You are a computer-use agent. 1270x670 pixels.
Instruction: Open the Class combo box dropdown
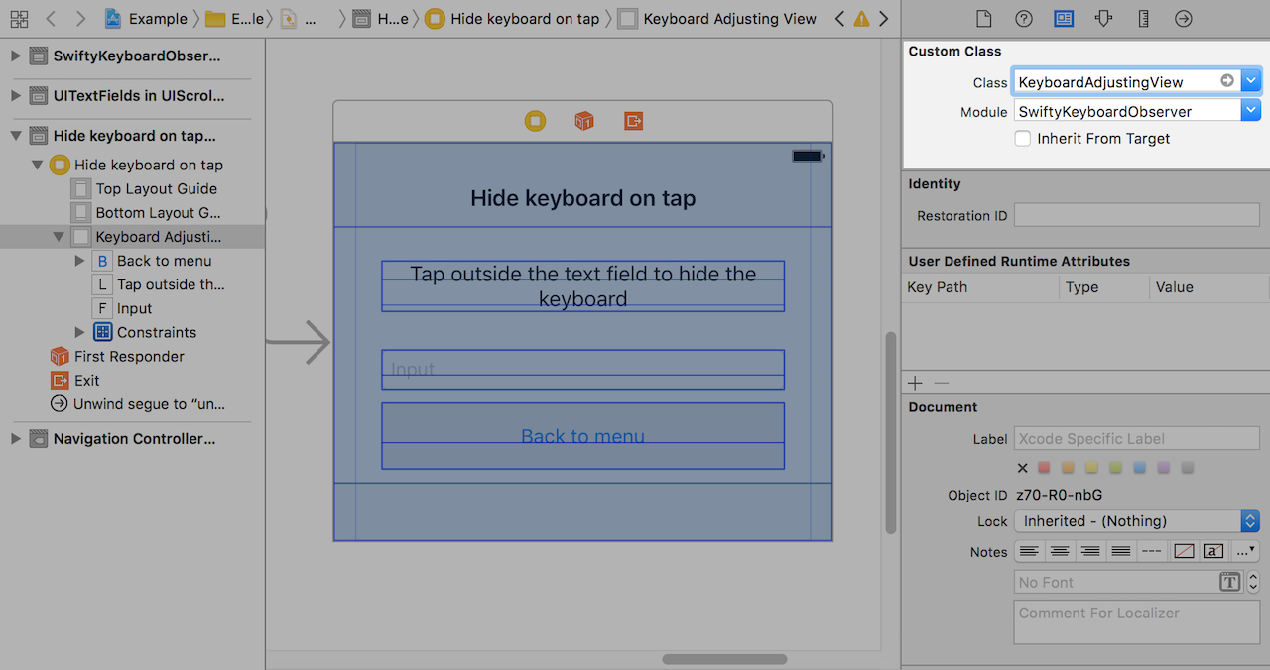point(1251,81)
